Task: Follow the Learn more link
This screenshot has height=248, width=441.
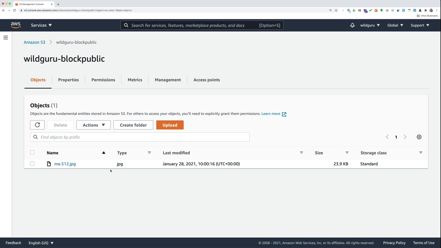Action: tap(271, 114)
